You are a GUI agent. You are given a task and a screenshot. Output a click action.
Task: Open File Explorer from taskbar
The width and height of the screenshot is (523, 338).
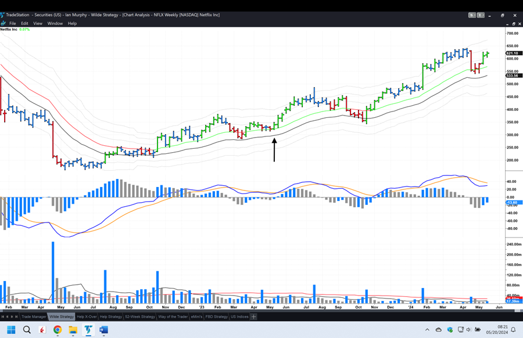click(73, 330)
